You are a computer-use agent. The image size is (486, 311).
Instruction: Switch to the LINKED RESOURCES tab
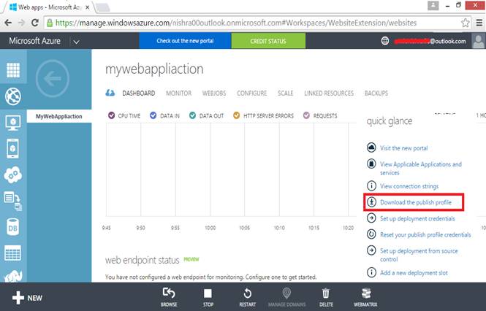click(x=329, y=93)
